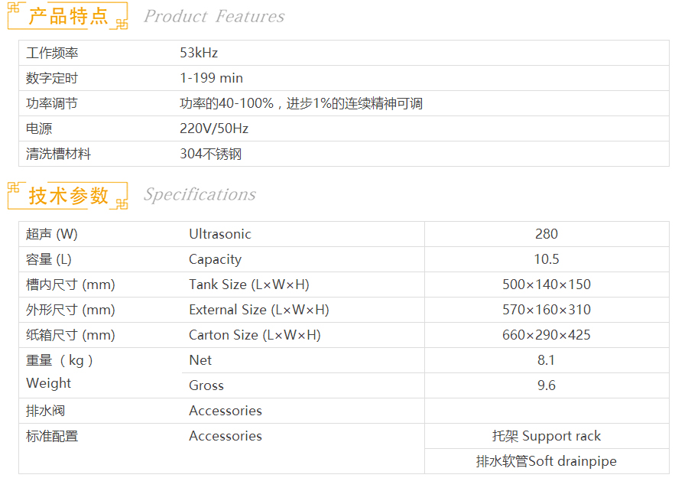Image resolution: width=688 pixels, height=478 pixels.
Task: Select the Ultrasonic row label
Action: click(220, 234)
